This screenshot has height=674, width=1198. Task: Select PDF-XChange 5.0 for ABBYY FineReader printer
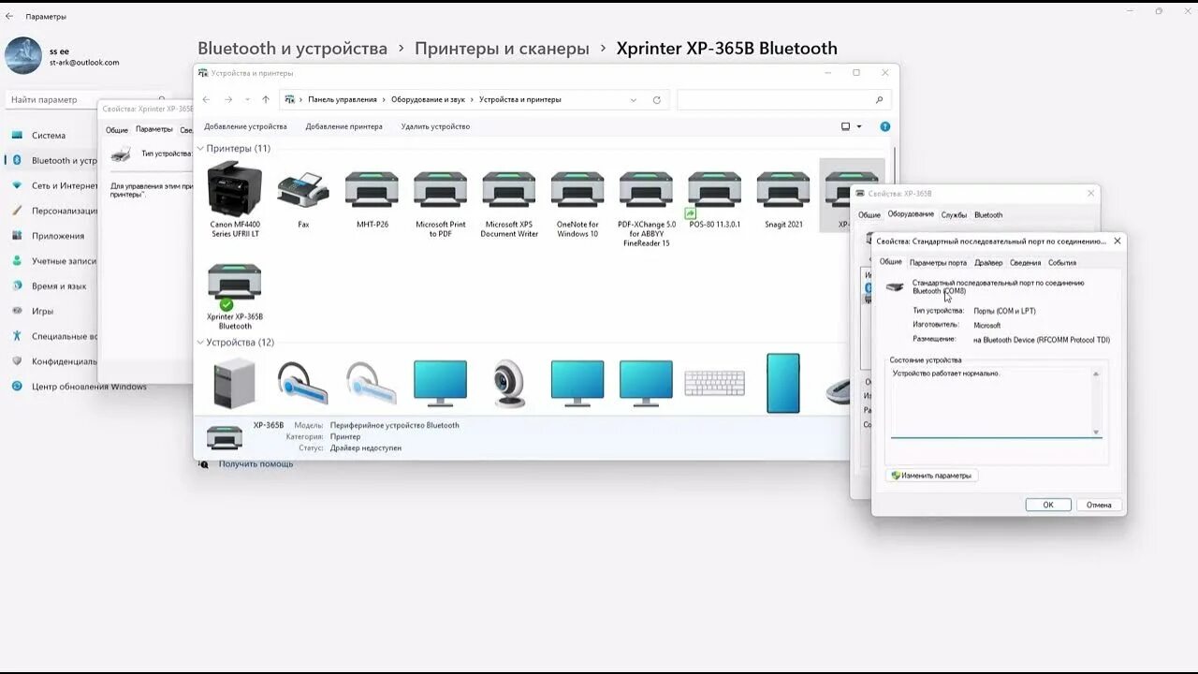pos(646,208)
